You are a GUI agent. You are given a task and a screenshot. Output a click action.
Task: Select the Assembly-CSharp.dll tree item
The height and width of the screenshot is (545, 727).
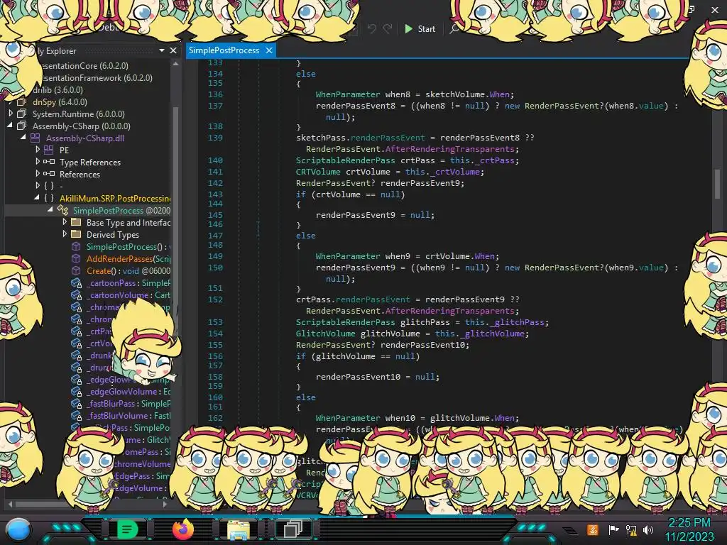[85, 138]
